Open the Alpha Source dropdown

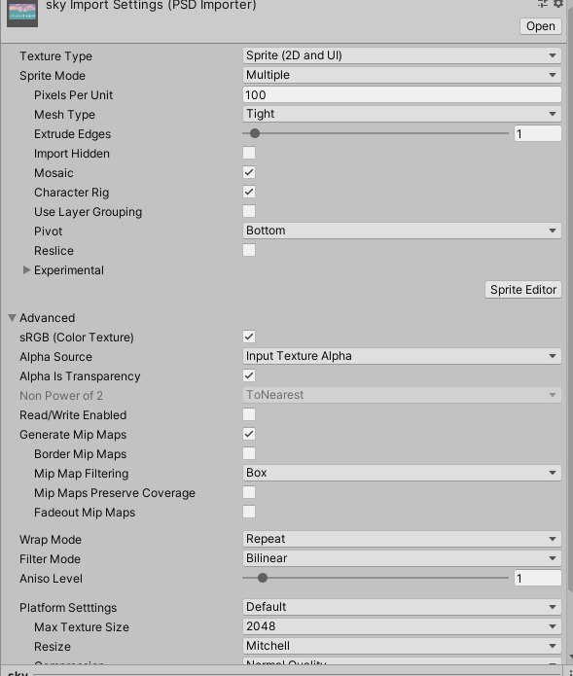(x=402, y=356)
